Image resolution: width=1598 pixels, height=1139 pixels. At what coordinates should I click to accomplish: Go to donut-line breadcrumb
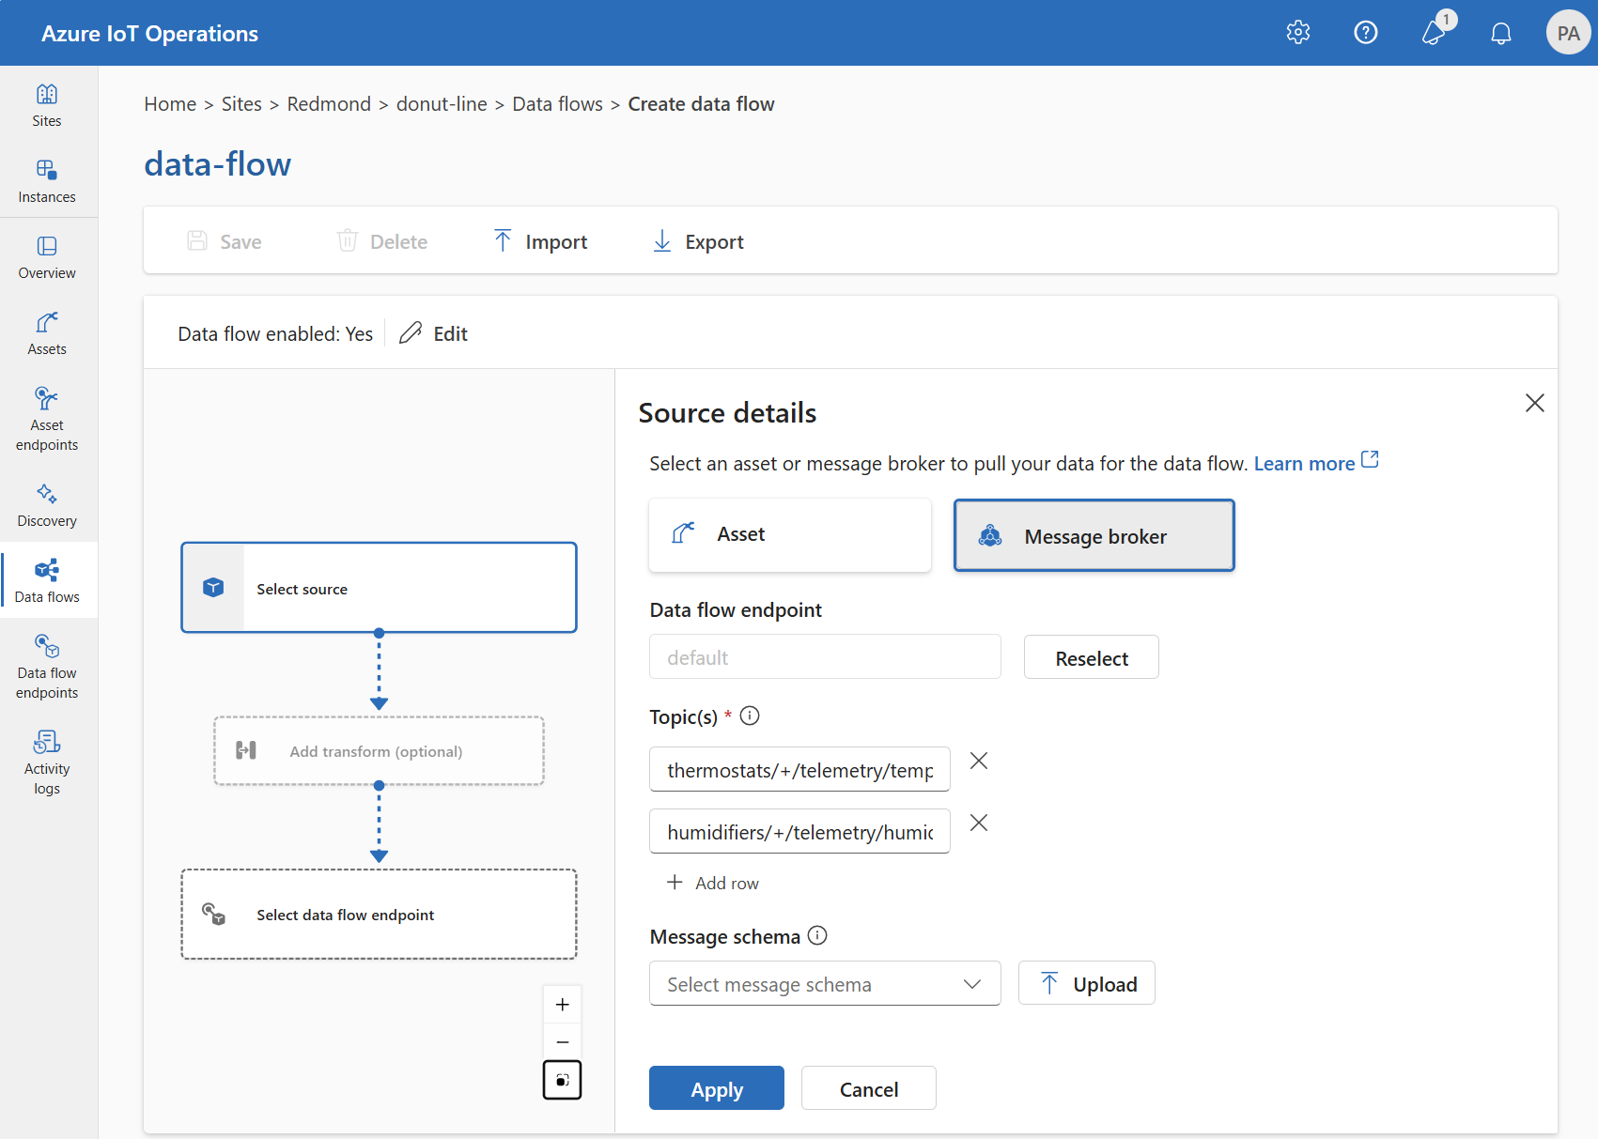coord(442,103)
